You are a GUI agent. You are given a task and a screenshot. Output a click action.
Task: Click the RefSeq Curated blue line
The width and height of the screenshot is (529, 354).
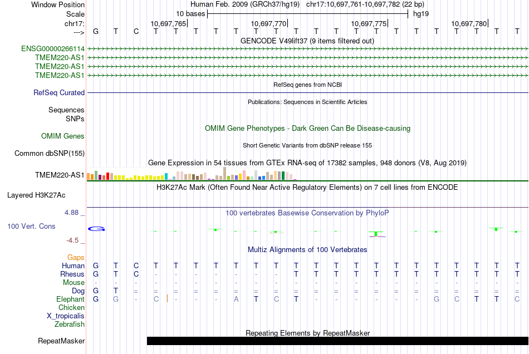pos(307,92)
